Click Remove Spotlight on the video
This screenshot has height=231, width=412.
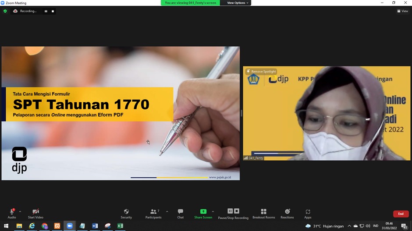[x=262, y=71]
